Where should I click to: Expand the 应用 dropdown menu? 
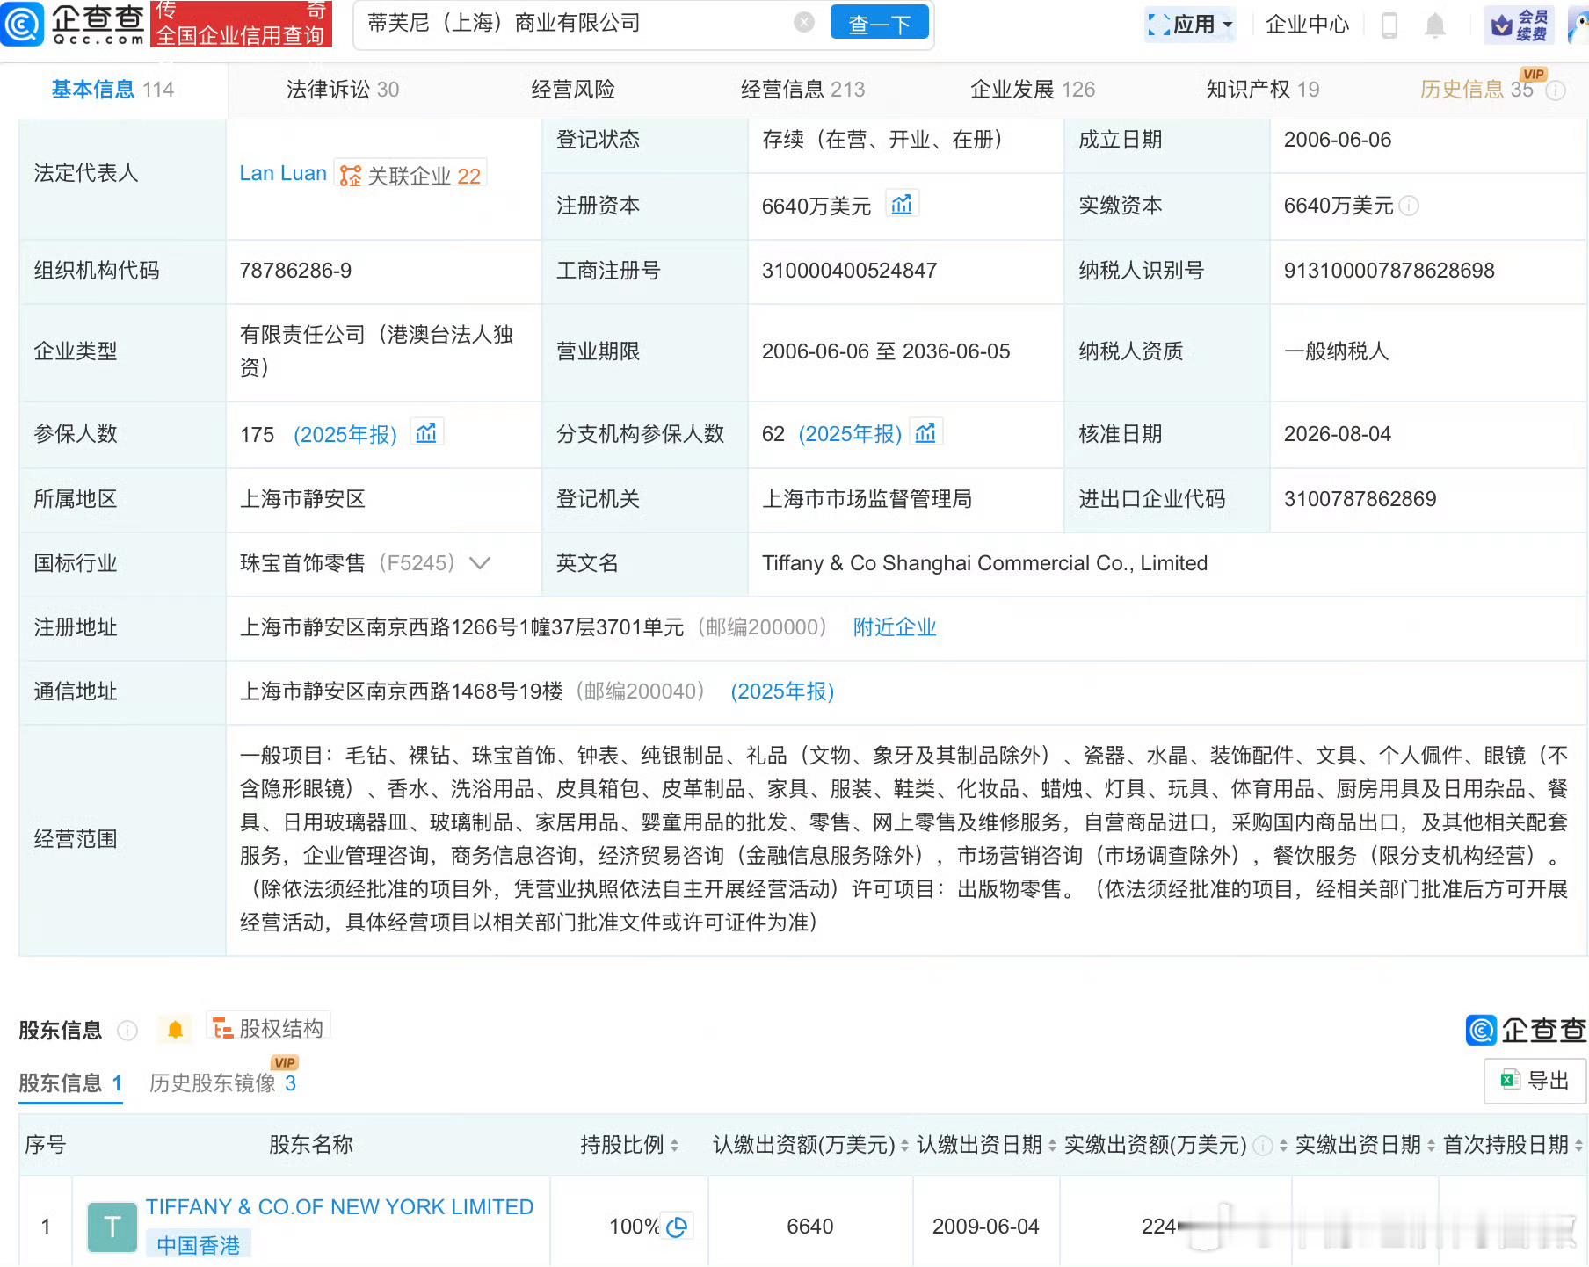(1191, 25)
